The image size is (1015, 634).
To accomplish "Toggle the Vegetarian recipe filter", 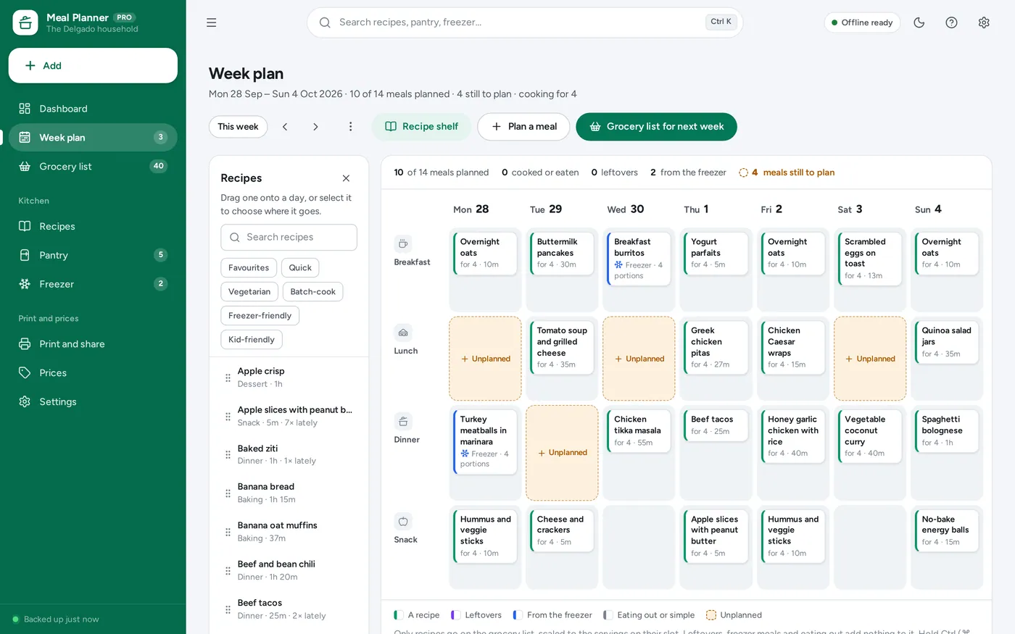I will pos(249,291).
